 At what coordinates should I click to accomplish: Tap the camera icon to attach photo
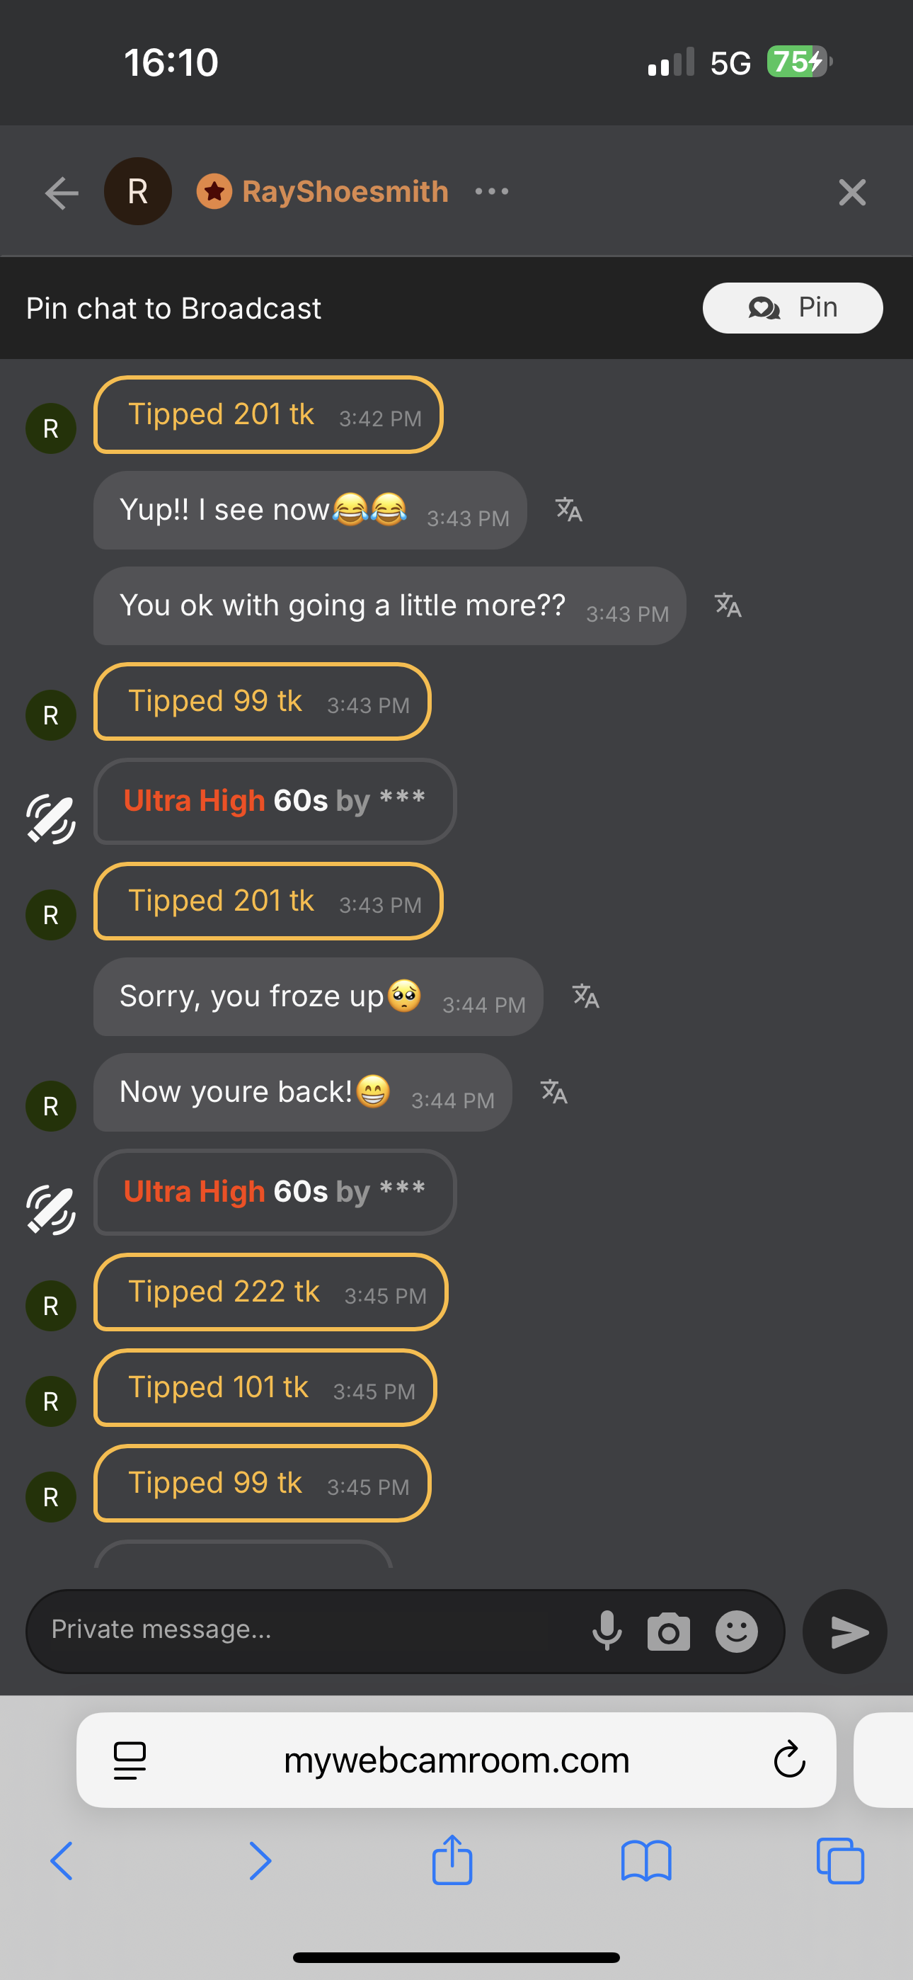[668, 1631]
